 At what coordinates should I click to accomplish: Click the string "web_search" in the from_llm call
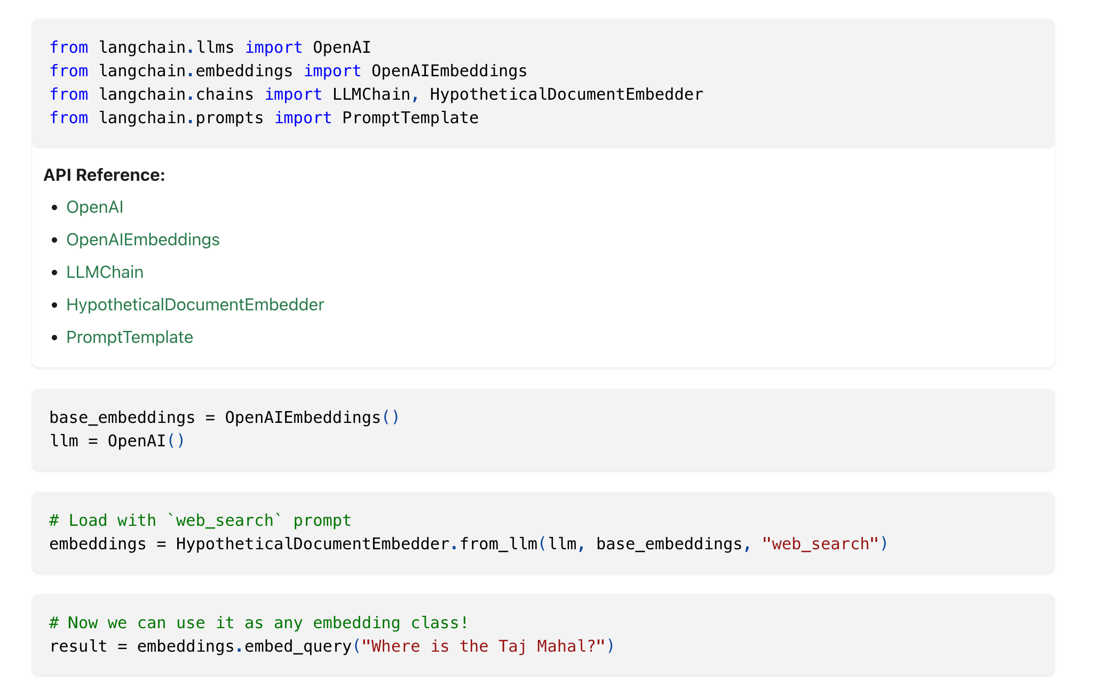click(820, 543)
